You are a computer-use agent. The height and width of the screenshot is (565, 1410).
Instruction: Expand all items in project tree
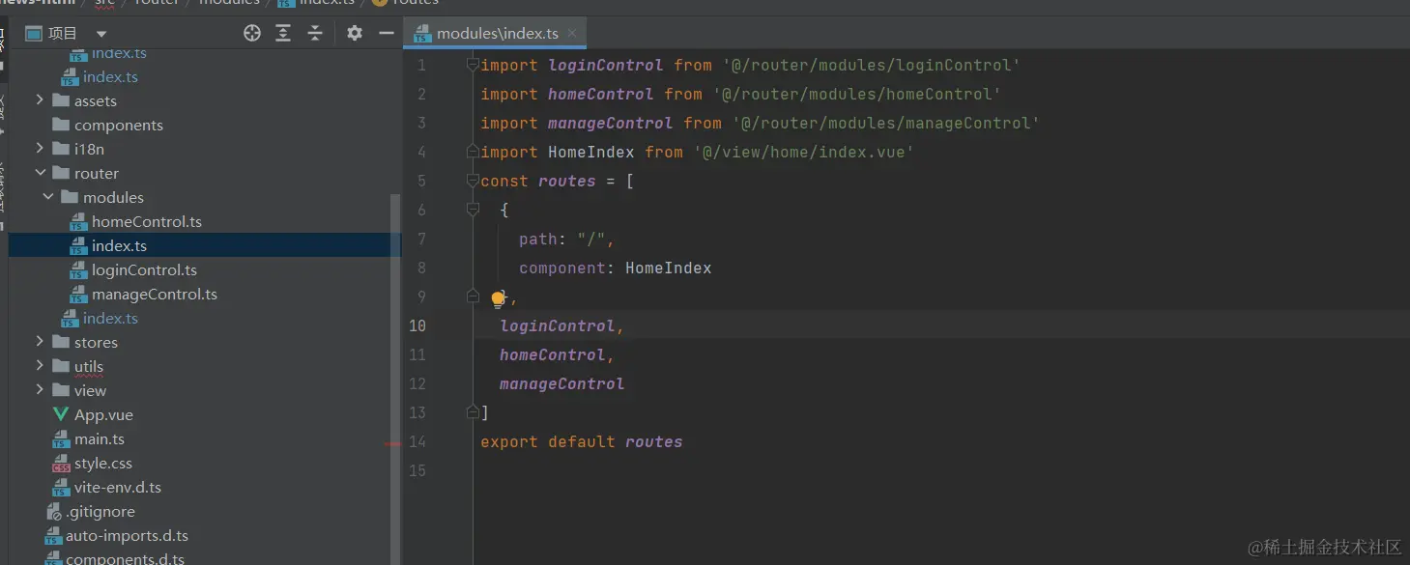[x=283, y=33]
